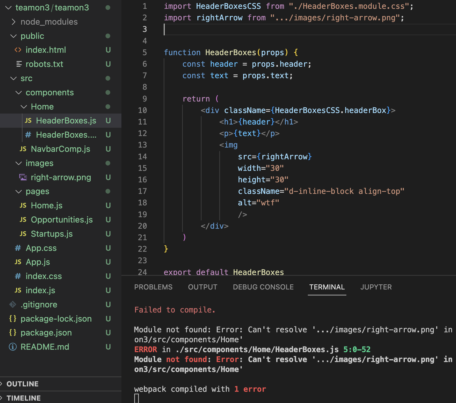Click '<p>{text}</p>' on line 12
The height and width of the screenshot is (403, 456).
pyautogui.click(x=249, y=133)
